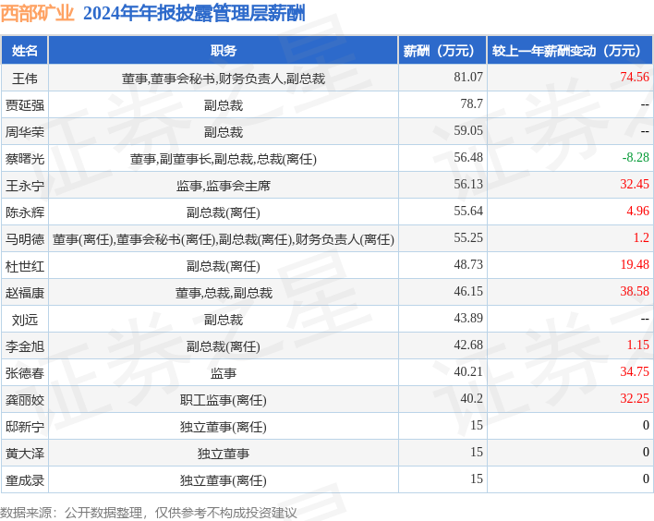Click the position 监事,监事会主席

click(224, 186)
